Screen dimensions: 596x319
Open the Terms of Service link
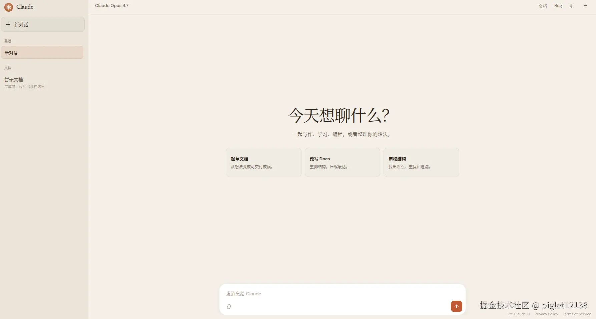[x=577, y=314]
